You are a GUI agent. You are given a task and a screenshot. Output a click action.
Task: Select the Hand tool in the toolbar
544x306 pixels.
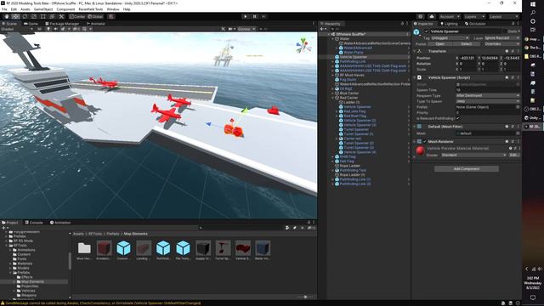tap(7, 17)
